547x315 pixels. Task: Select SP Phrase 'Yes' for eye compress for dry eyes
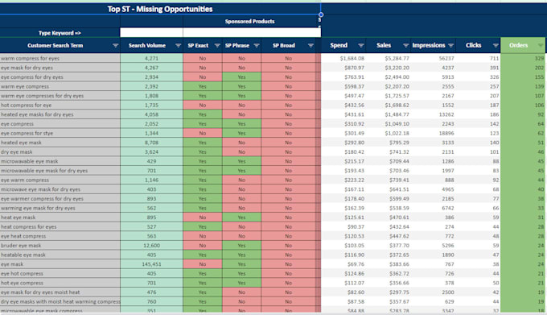point(241,77)
